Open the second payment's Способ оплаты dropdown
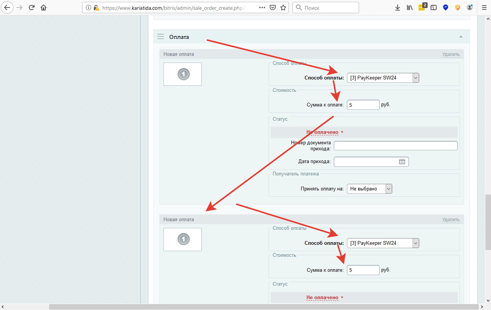This screenshot has width=491, height=310. click(383, 243)
